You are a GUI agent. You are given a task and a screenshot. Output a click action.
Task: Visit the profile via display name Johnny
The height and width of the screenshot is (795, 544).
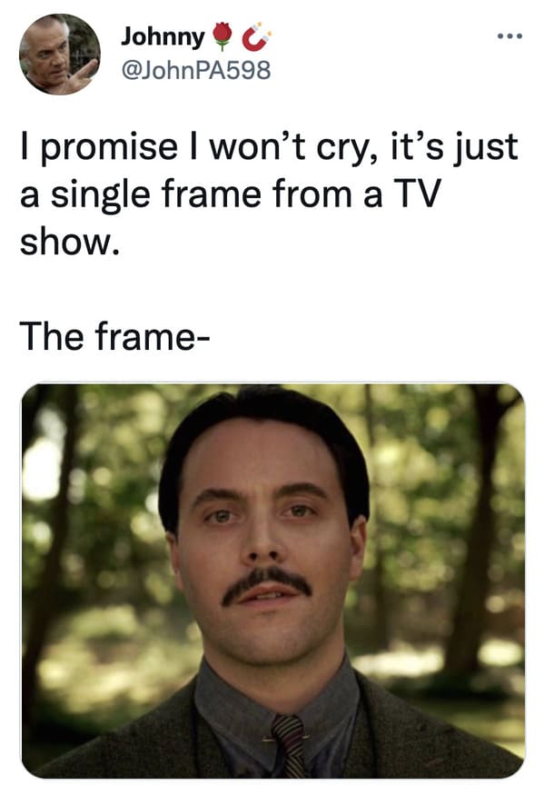163,37
